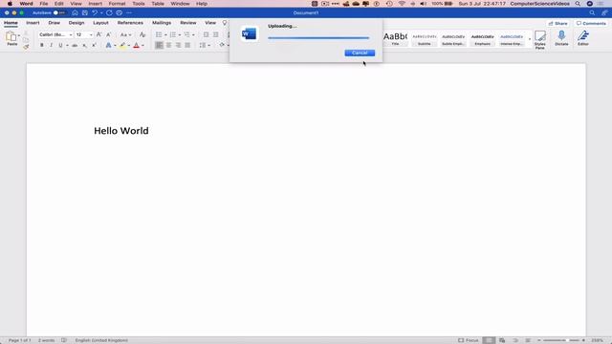The height and width of the screenshot is (344, 612).
Task: Open the Layout ribbon tab
Action: 100,23
